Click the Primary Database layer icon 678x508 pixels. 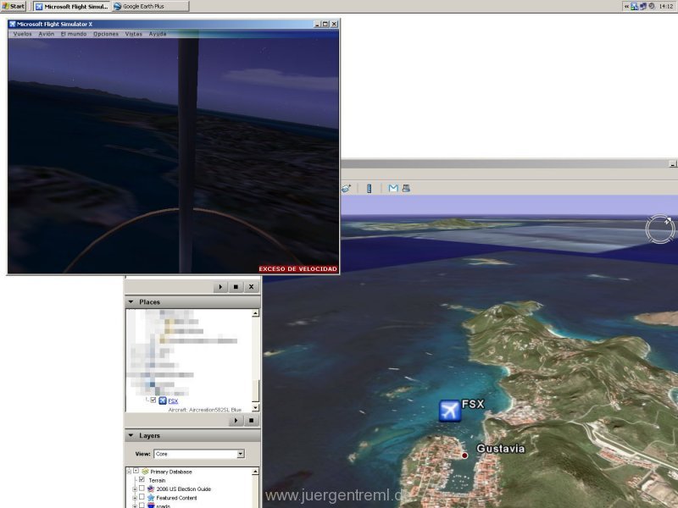click(x=145, y=472)
